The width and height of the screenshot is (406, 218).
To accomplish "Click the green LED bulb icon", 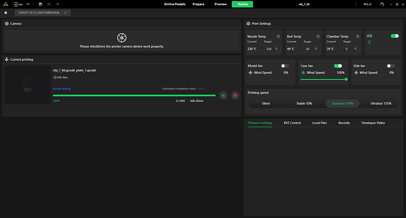I will tap(370, 42).
